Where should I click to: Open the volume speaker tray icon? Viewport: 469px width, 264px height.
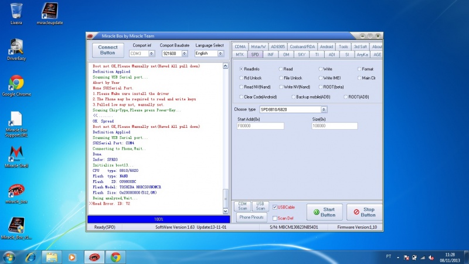(431, 258)
